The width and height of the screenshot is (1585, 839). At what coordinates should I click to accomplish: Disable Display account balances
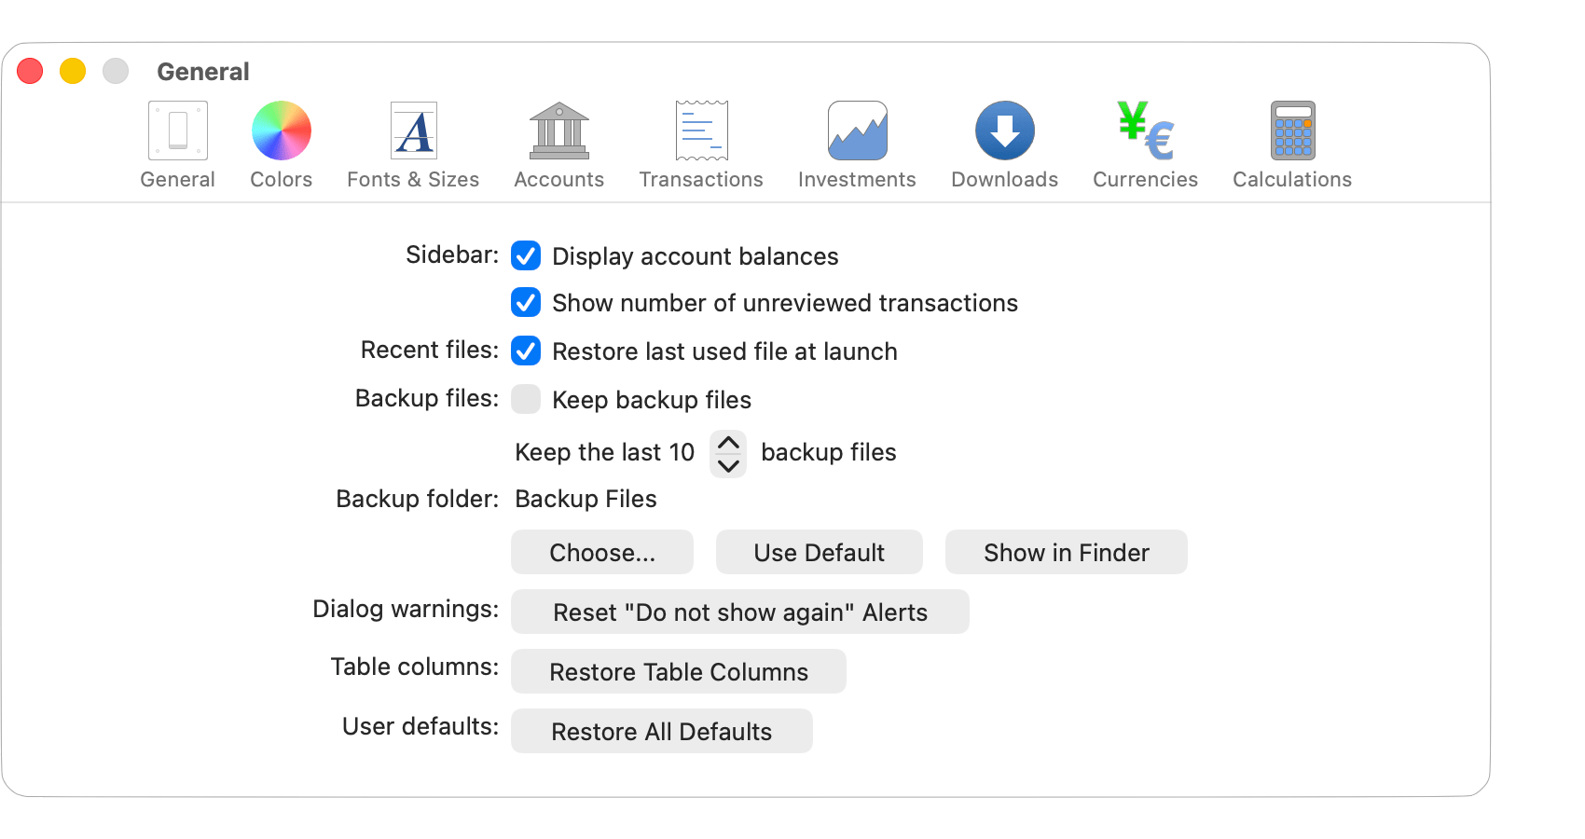(526, 256)
